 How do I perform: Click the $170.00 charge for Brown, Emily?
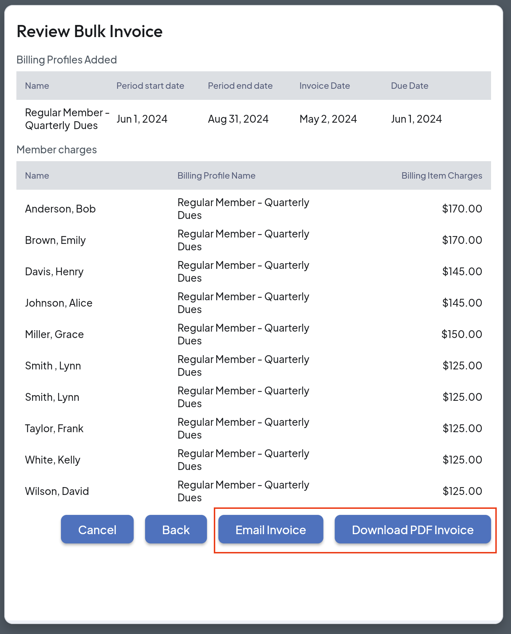[x=462, y=240]
